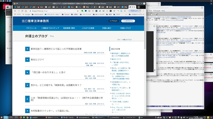
Task: Click the アクセス button in site header
Action: 114,21
